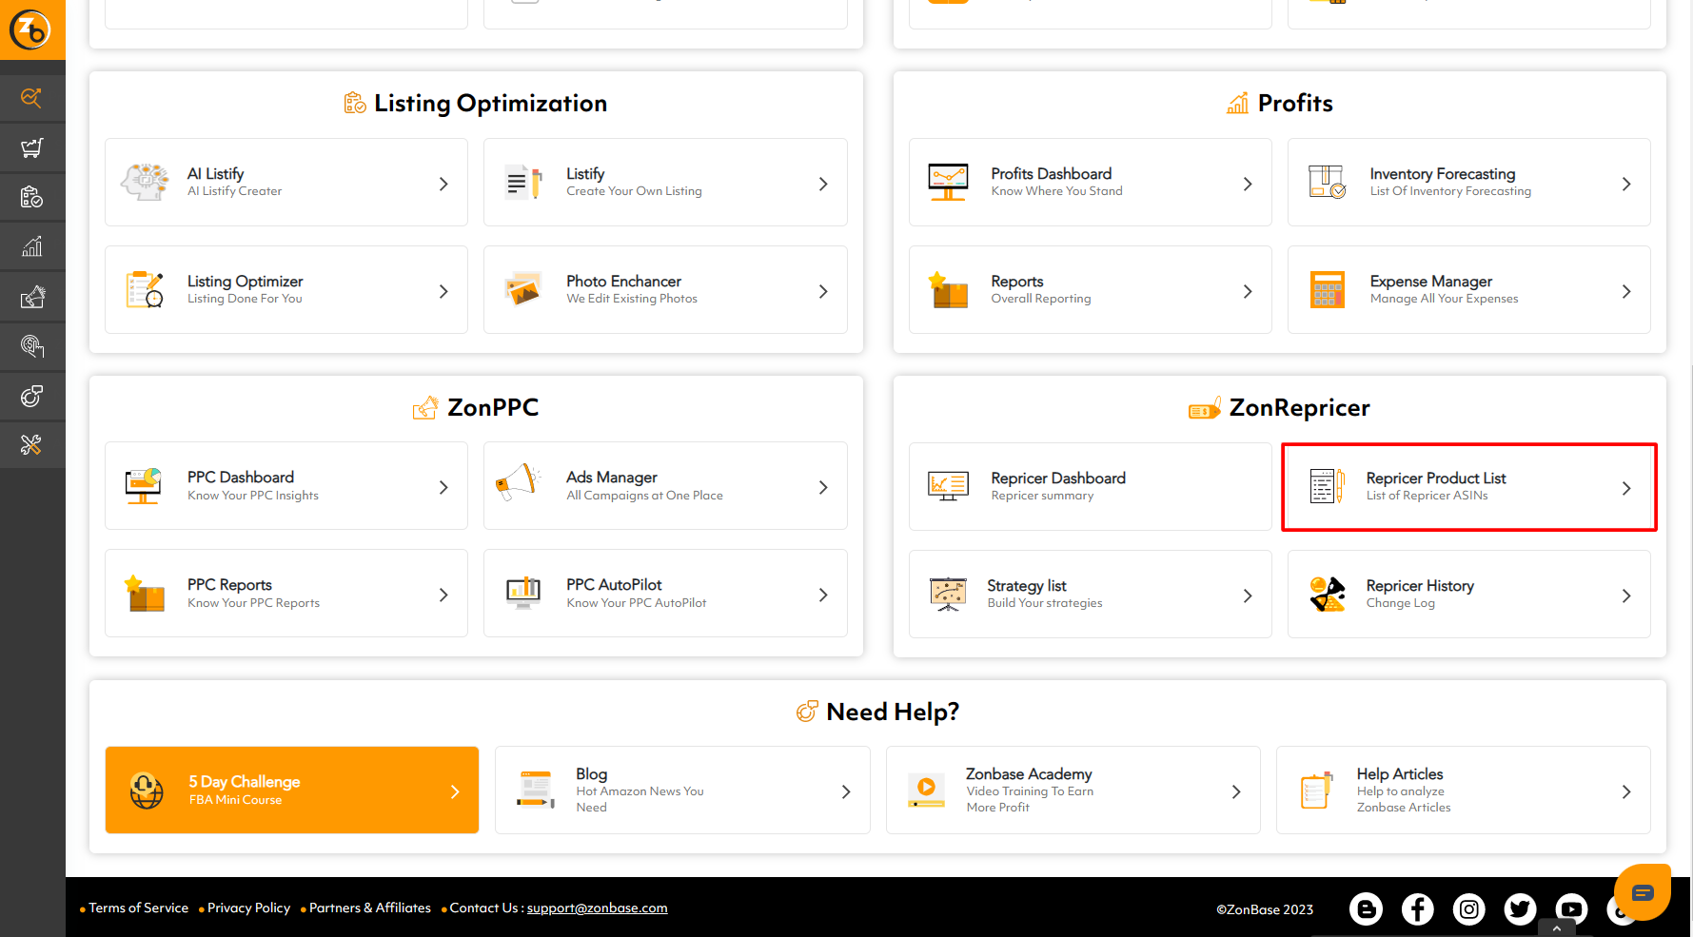Open the listing clipboard sidebar icon
The image size is (1693, 937).
(x=32, y=197)
